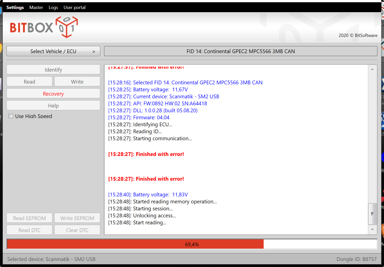Click the Identify button
This screenshot has width=384, height=267.
click(53, 70)
